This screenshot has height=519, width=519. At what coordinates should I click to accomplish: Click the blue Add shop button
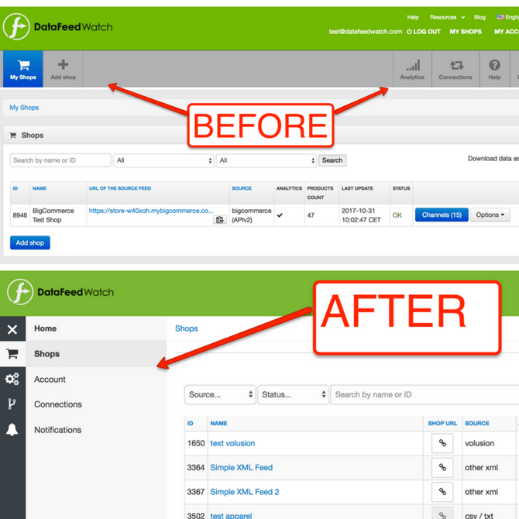point(30,242)
